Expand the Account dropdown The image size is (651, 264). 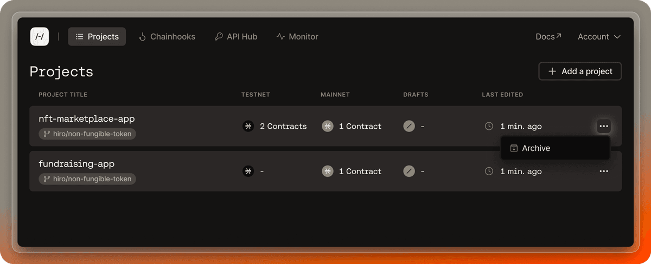599,37
